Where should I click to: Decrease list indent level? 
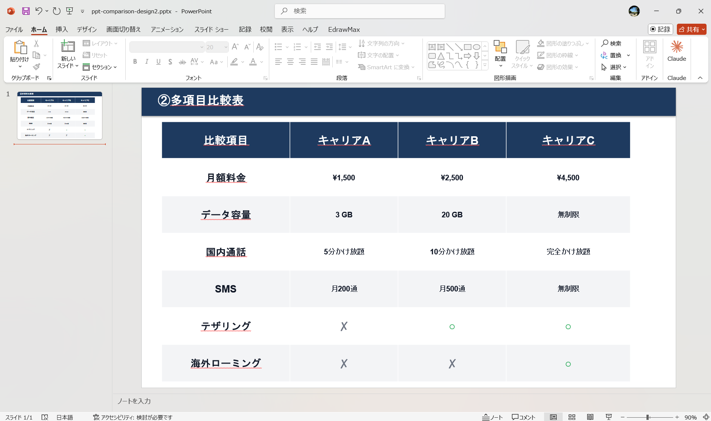[317, 47]
